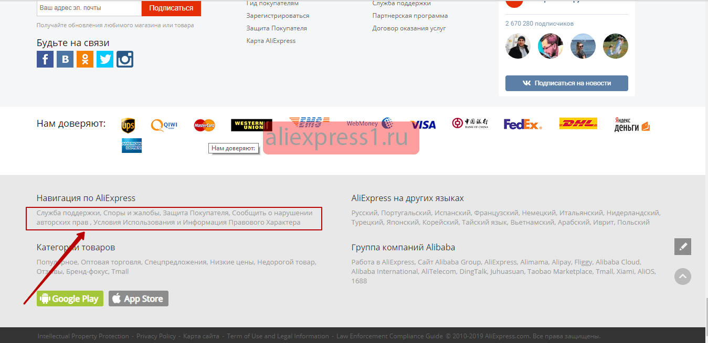This screenshot has width=708, height=343.
Task: Select Русский language link
Action: coord(364,213)
